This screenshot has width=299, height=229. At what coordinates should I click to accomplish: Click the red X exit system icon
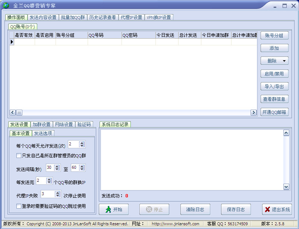tap(267, 209)
